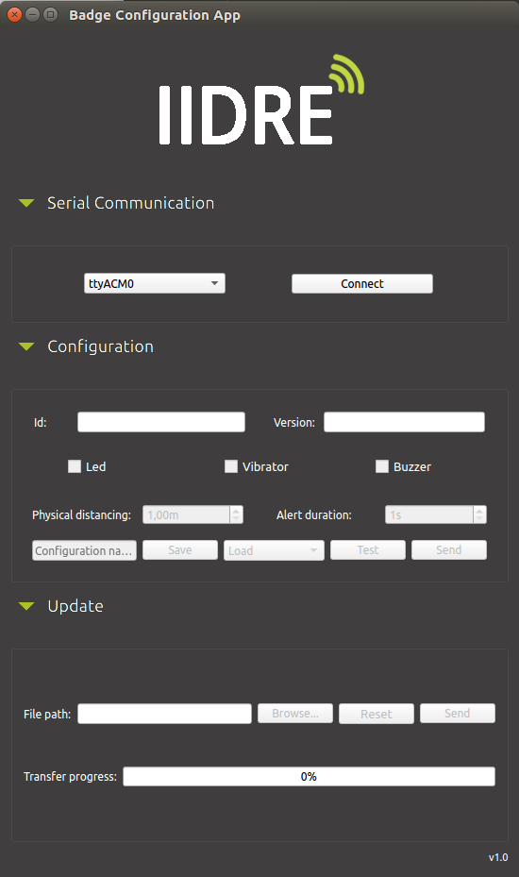This screenshot has height=877, width=519.
Task: Open the Load configuration dropdown
Action: (274, 550)
